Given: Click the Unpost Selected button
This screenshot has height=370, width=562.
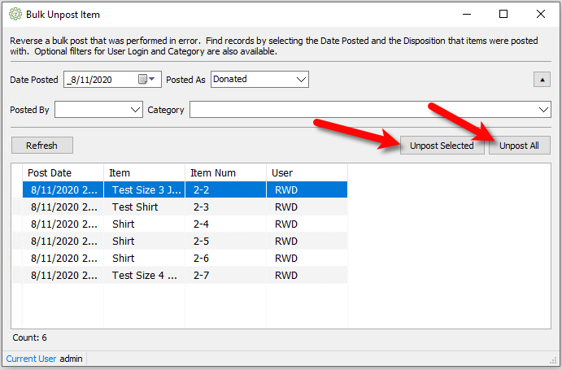Looking at the screenshot, I should [x=442, y=146].
